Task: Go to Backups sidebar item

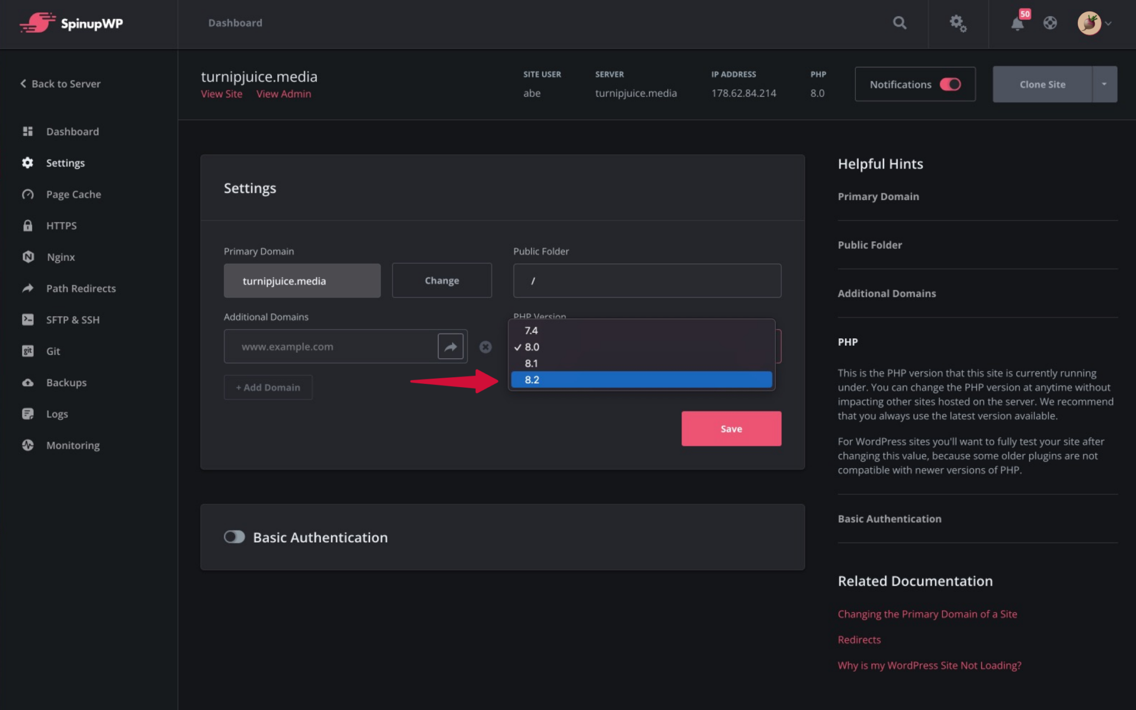Action: (66, 383)
